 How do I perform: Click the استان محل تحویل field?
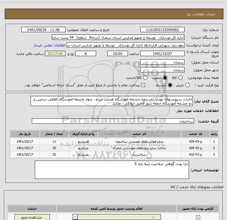[162, 62]
